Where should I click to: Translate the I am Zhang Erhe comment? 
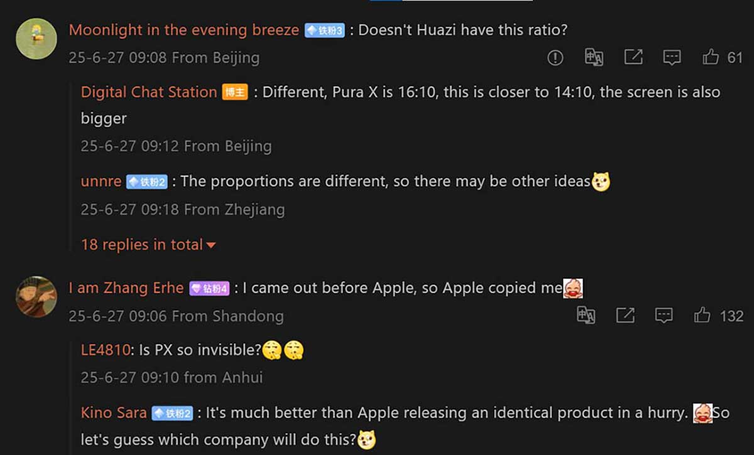click(x=586, y=316)
